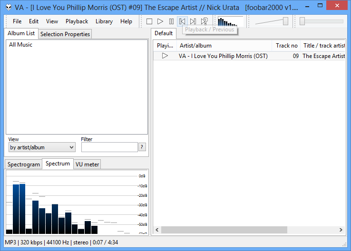Screen dimensions: 351x251
Task: Skip to the next track
Action: click(x=193, y=21)
